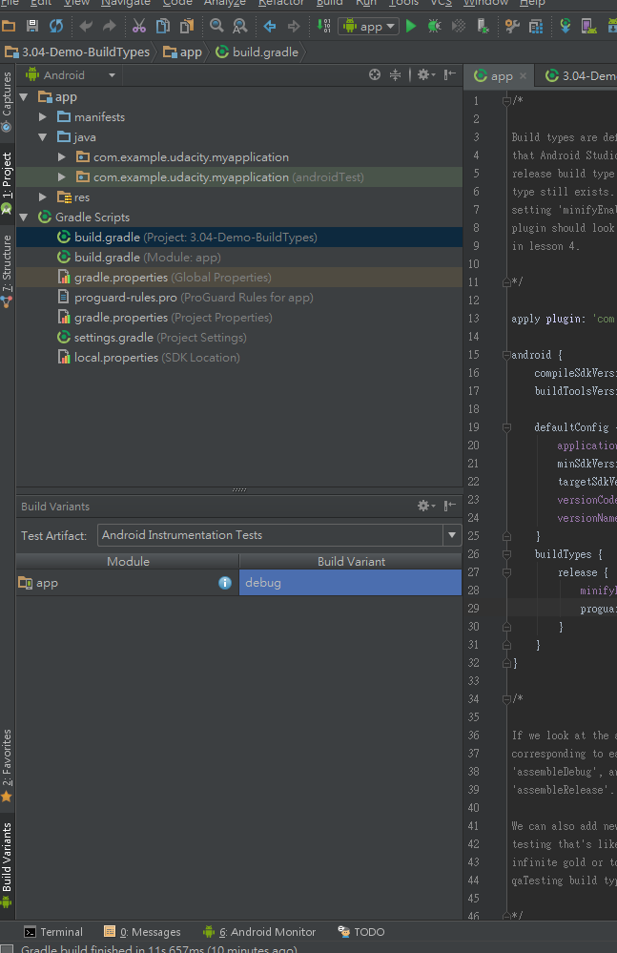The height and width of the screenshot is (953, 617).
Task: Click the Attach debugger to process icon
Action: [x=483, y=26]
